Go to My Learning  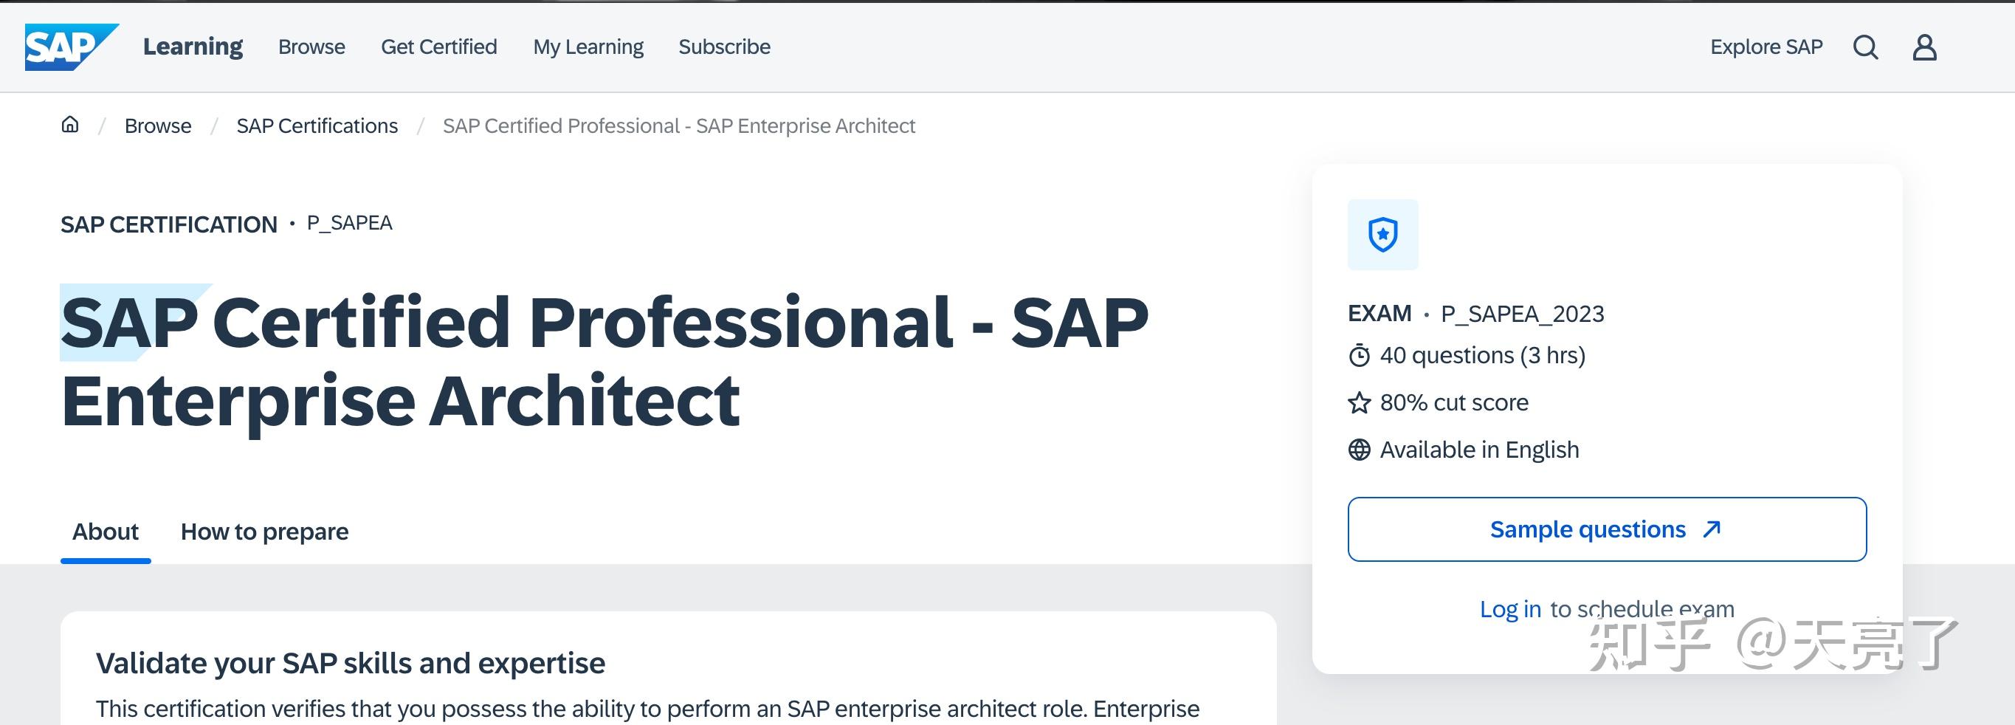(x=588, y=47)
